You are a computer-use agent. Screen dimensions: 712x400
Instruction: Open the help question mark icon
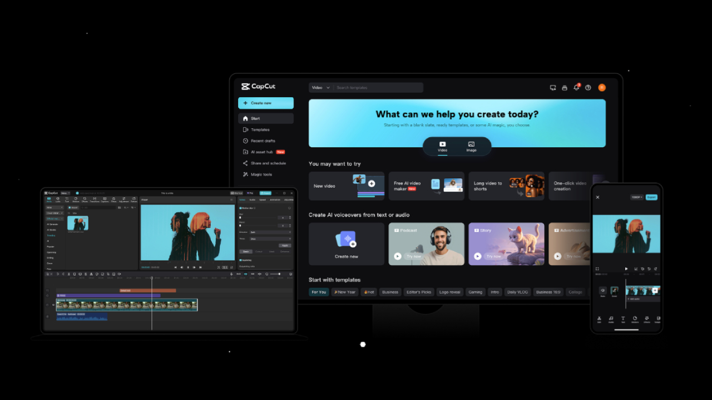[x=588, y=88]
